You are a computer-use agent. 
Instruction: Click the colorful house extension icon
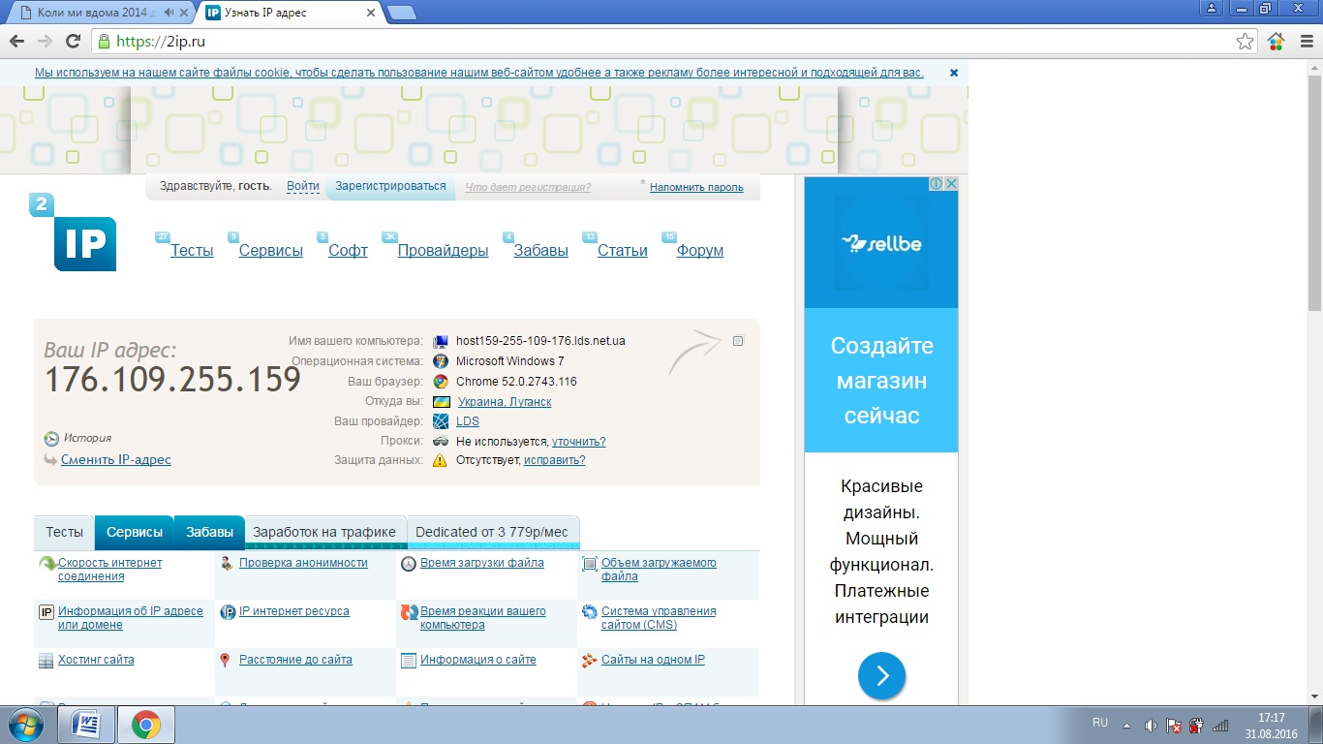1276,42
